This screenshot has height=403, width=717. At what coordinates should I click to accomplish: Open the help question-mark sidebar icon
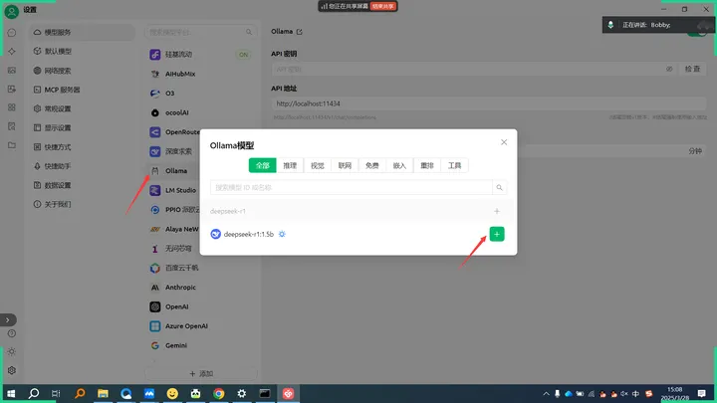12,333
